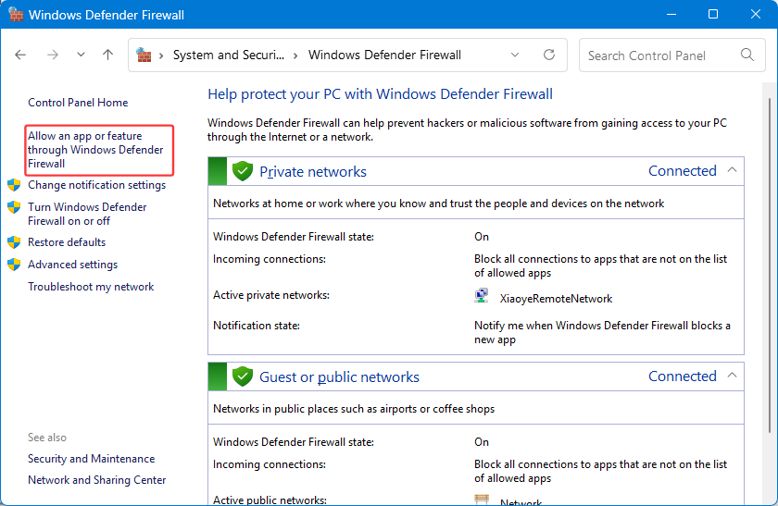Click the green shield beside Guest or public networks
The height and width of the screenshot is (506, 778).
tap(243, 376)
